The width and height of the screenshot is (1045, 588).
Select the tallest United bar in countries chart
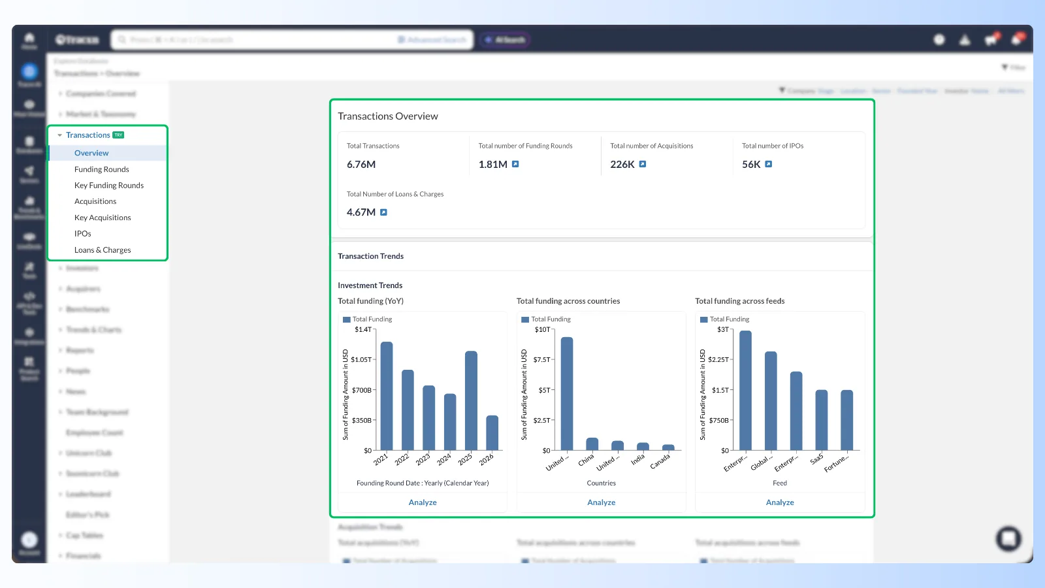567,393
